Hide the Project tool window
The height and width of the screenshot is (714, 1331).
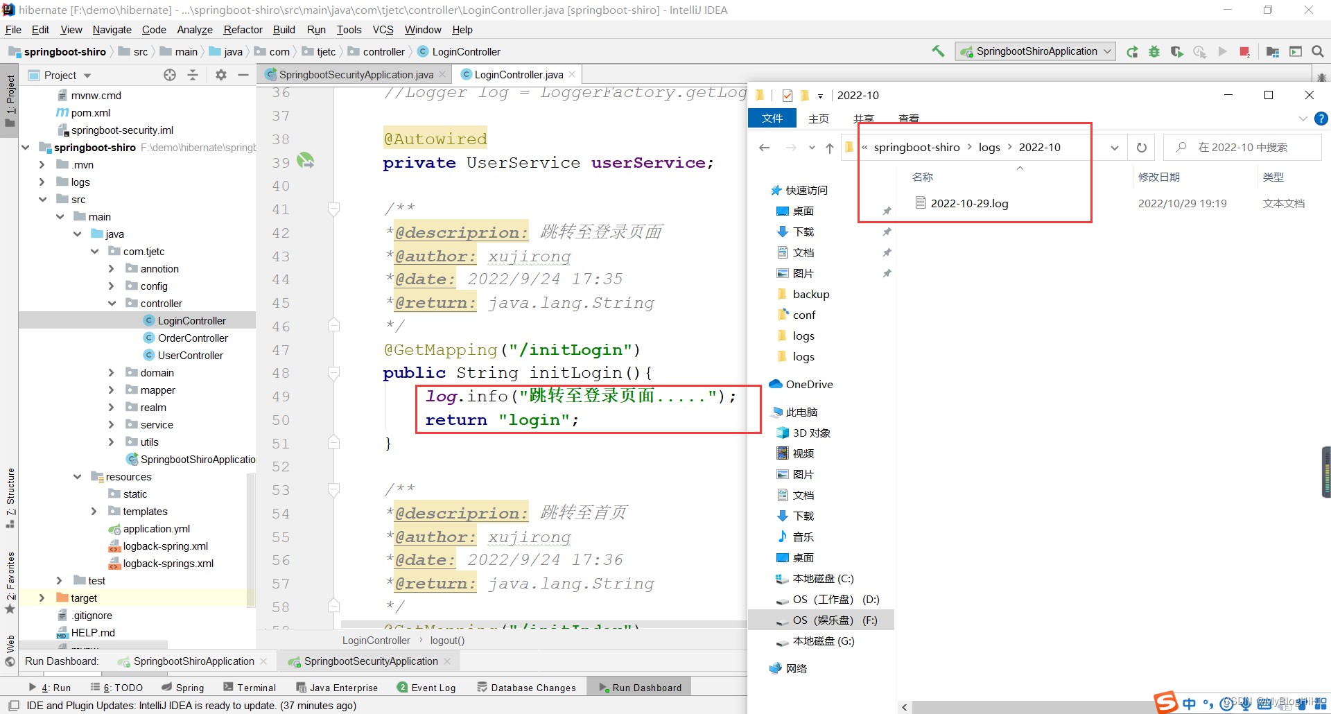243,75
